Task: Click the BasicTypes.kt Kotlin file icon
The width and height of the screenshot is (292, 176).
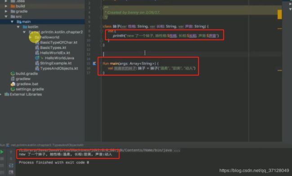Action: click(37, 48)
